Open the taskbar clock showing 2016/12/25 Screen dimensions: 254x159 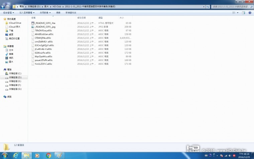click(244, 156)
